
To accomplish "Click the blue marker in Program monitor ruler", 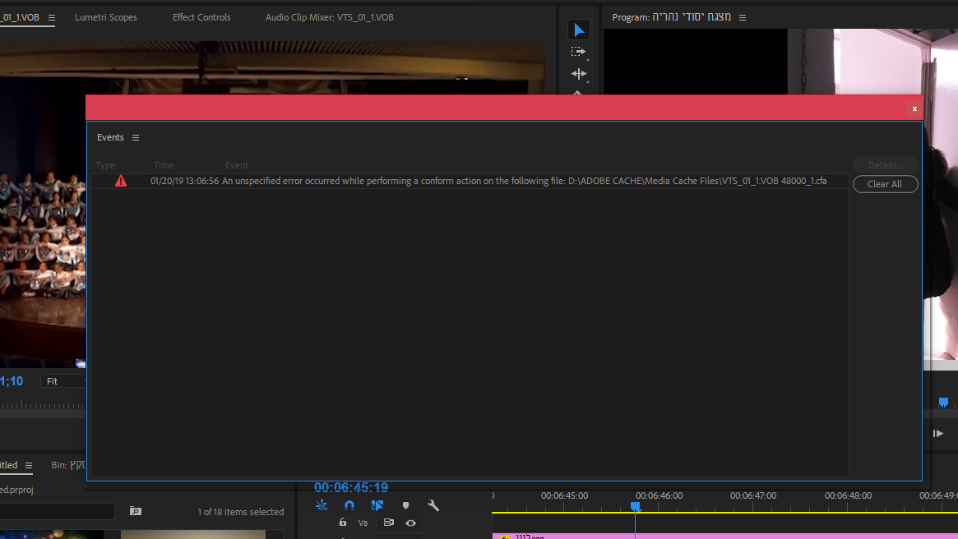I will pos(943,402).
